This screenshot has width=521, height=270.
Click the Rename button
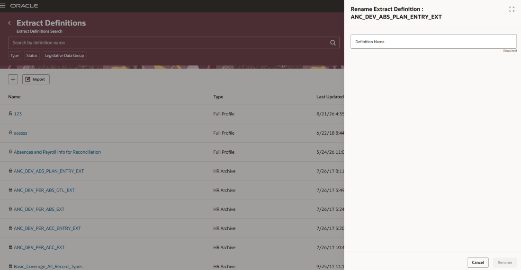505,262
